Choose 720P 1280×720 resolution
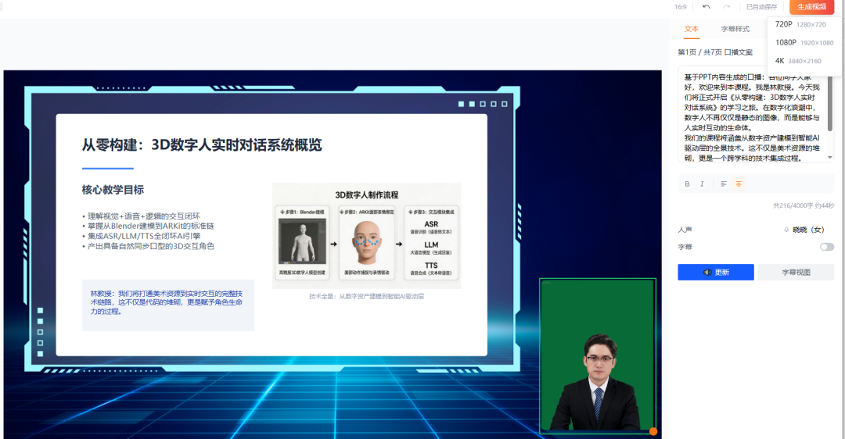Viewport: 845px width, 439px height. 801,24
